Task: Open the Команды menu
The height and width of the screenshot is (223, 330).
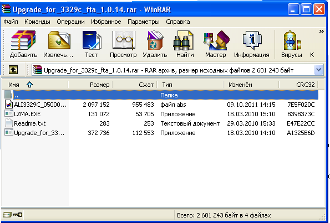Action: tap(37, 22)
